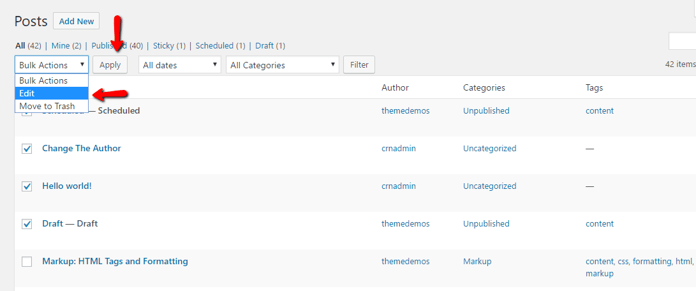Uncheck the Draft post checkbox

[27, 224]
